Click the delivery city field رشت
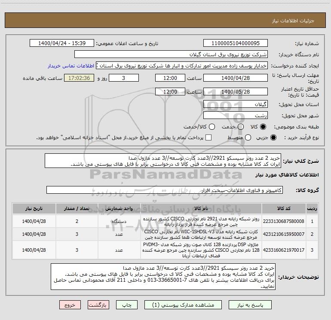The width and height of the screenshot is (331, 320). 236,116
